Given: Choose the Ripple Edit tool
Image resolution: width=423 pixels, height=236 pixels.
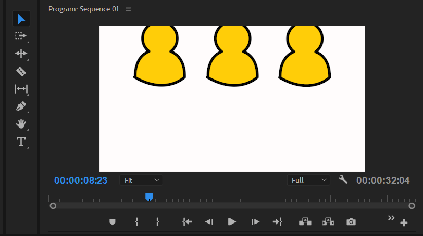Looking at the screenshot, I should [x=21, y=54].
